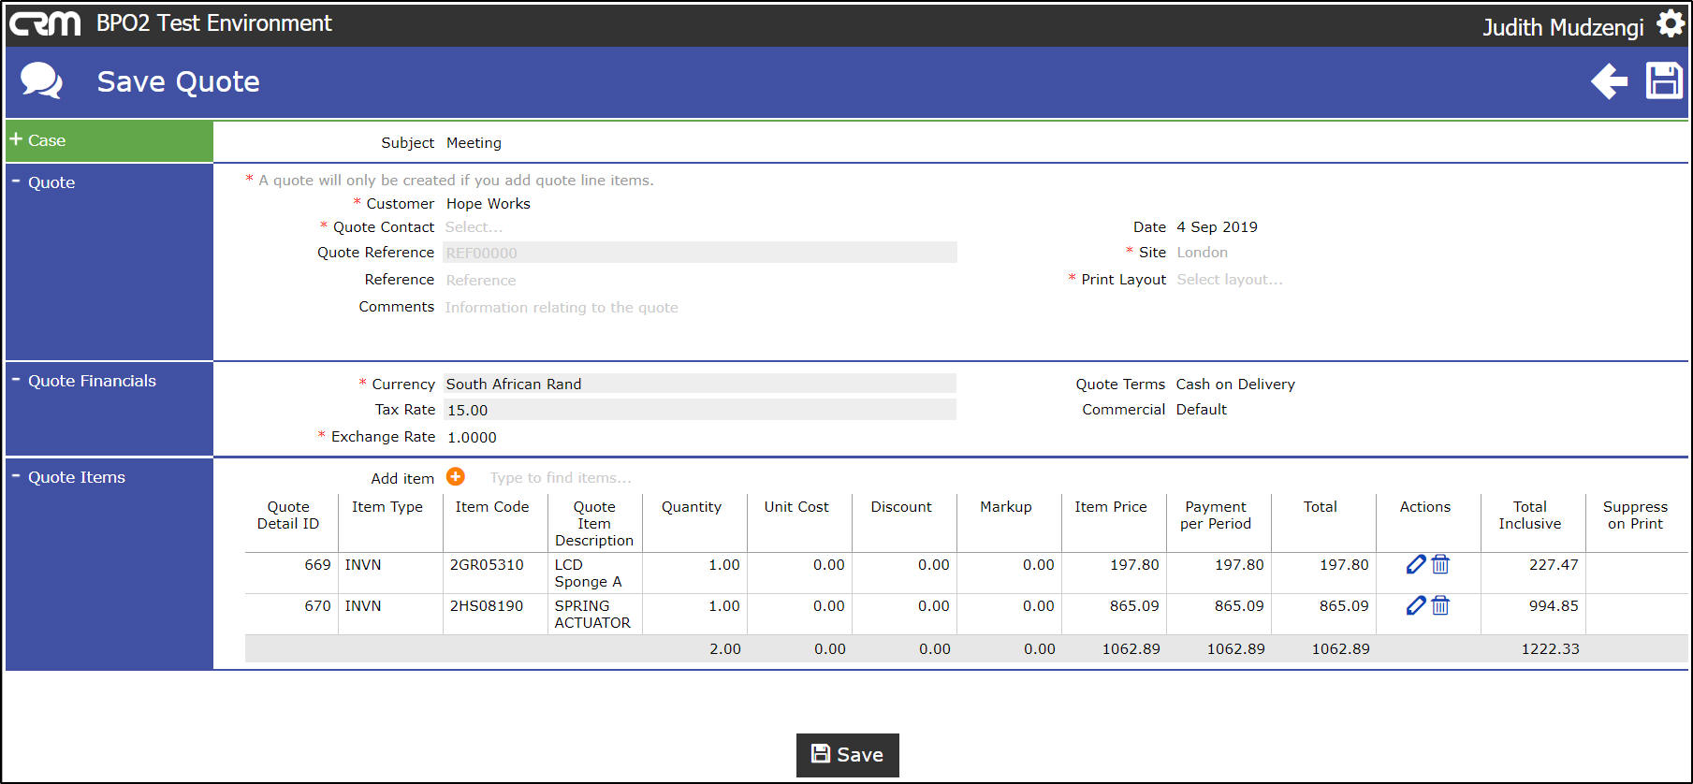Edit SPRING ACTUATOR line with pencil icon

(1416, 605)
